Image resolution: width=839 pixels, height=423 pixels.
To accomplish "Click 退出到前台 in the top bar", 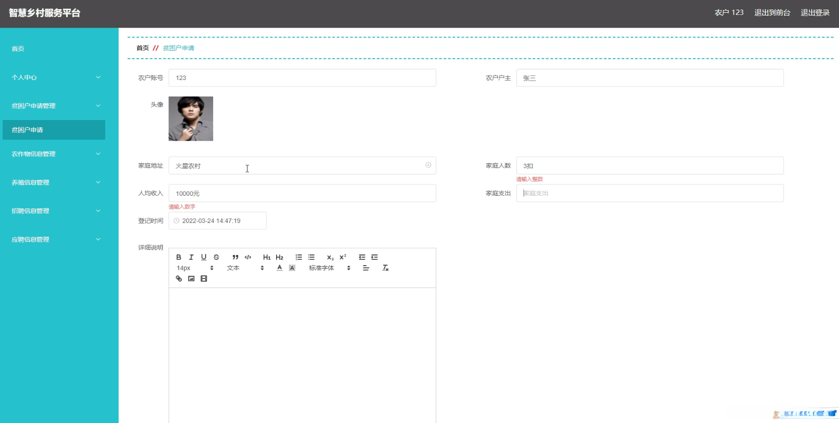I will click(772, 13).
